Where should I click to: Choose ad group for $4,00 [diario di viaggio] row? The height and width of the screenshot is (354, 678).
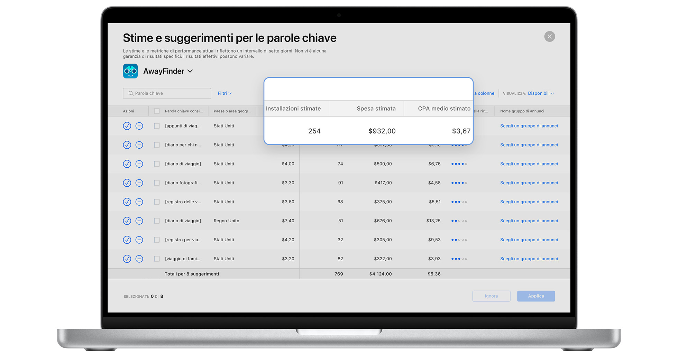[529, 164]
